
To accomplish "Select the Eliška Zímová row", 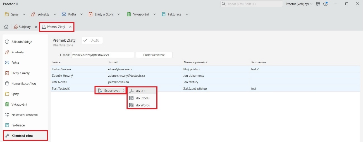I will [205, 69].
